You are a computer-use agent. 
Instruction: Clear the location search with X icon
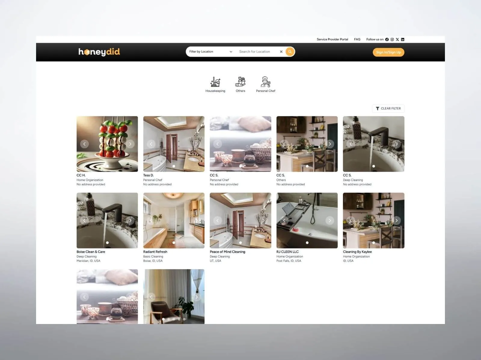point(281,52)
